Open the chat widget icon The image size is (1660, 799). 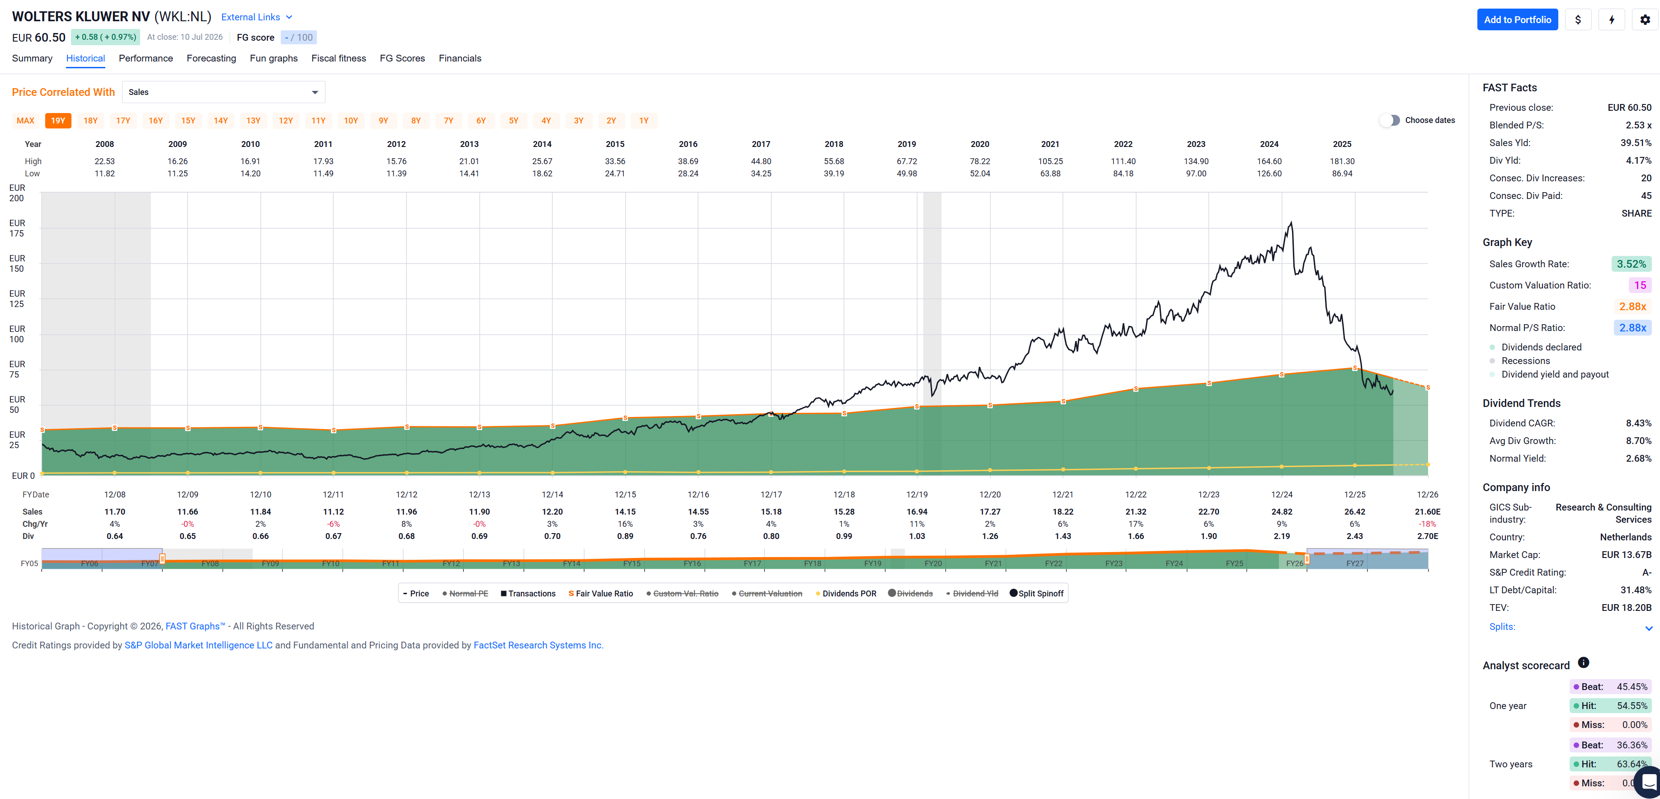pyautogui.click(x=1648, y=782)
